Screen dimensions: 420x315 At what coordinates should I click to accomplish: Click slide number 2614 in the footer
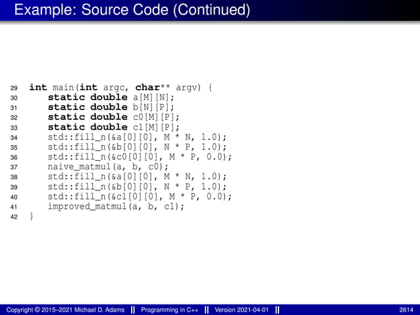(406, 310)
